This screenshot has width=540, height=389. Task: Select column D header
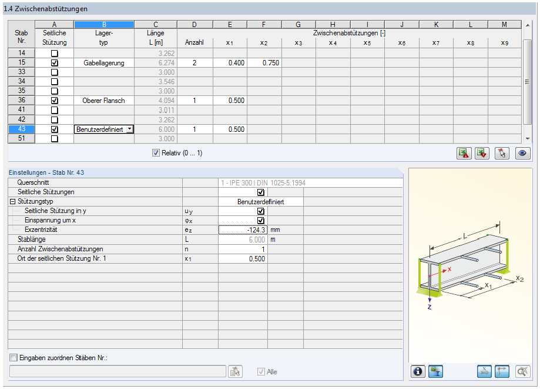click(x=194, y=25)
